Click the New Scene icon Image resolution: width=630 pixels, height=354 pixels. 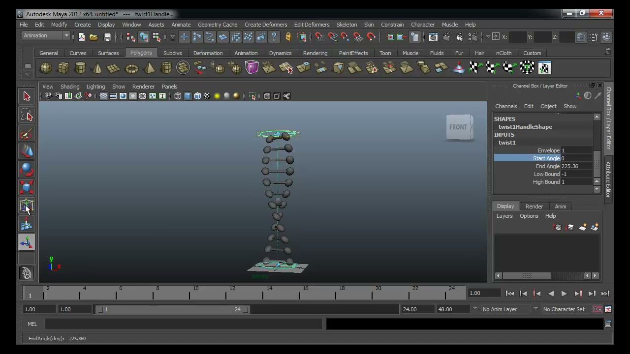click(81, 37)
